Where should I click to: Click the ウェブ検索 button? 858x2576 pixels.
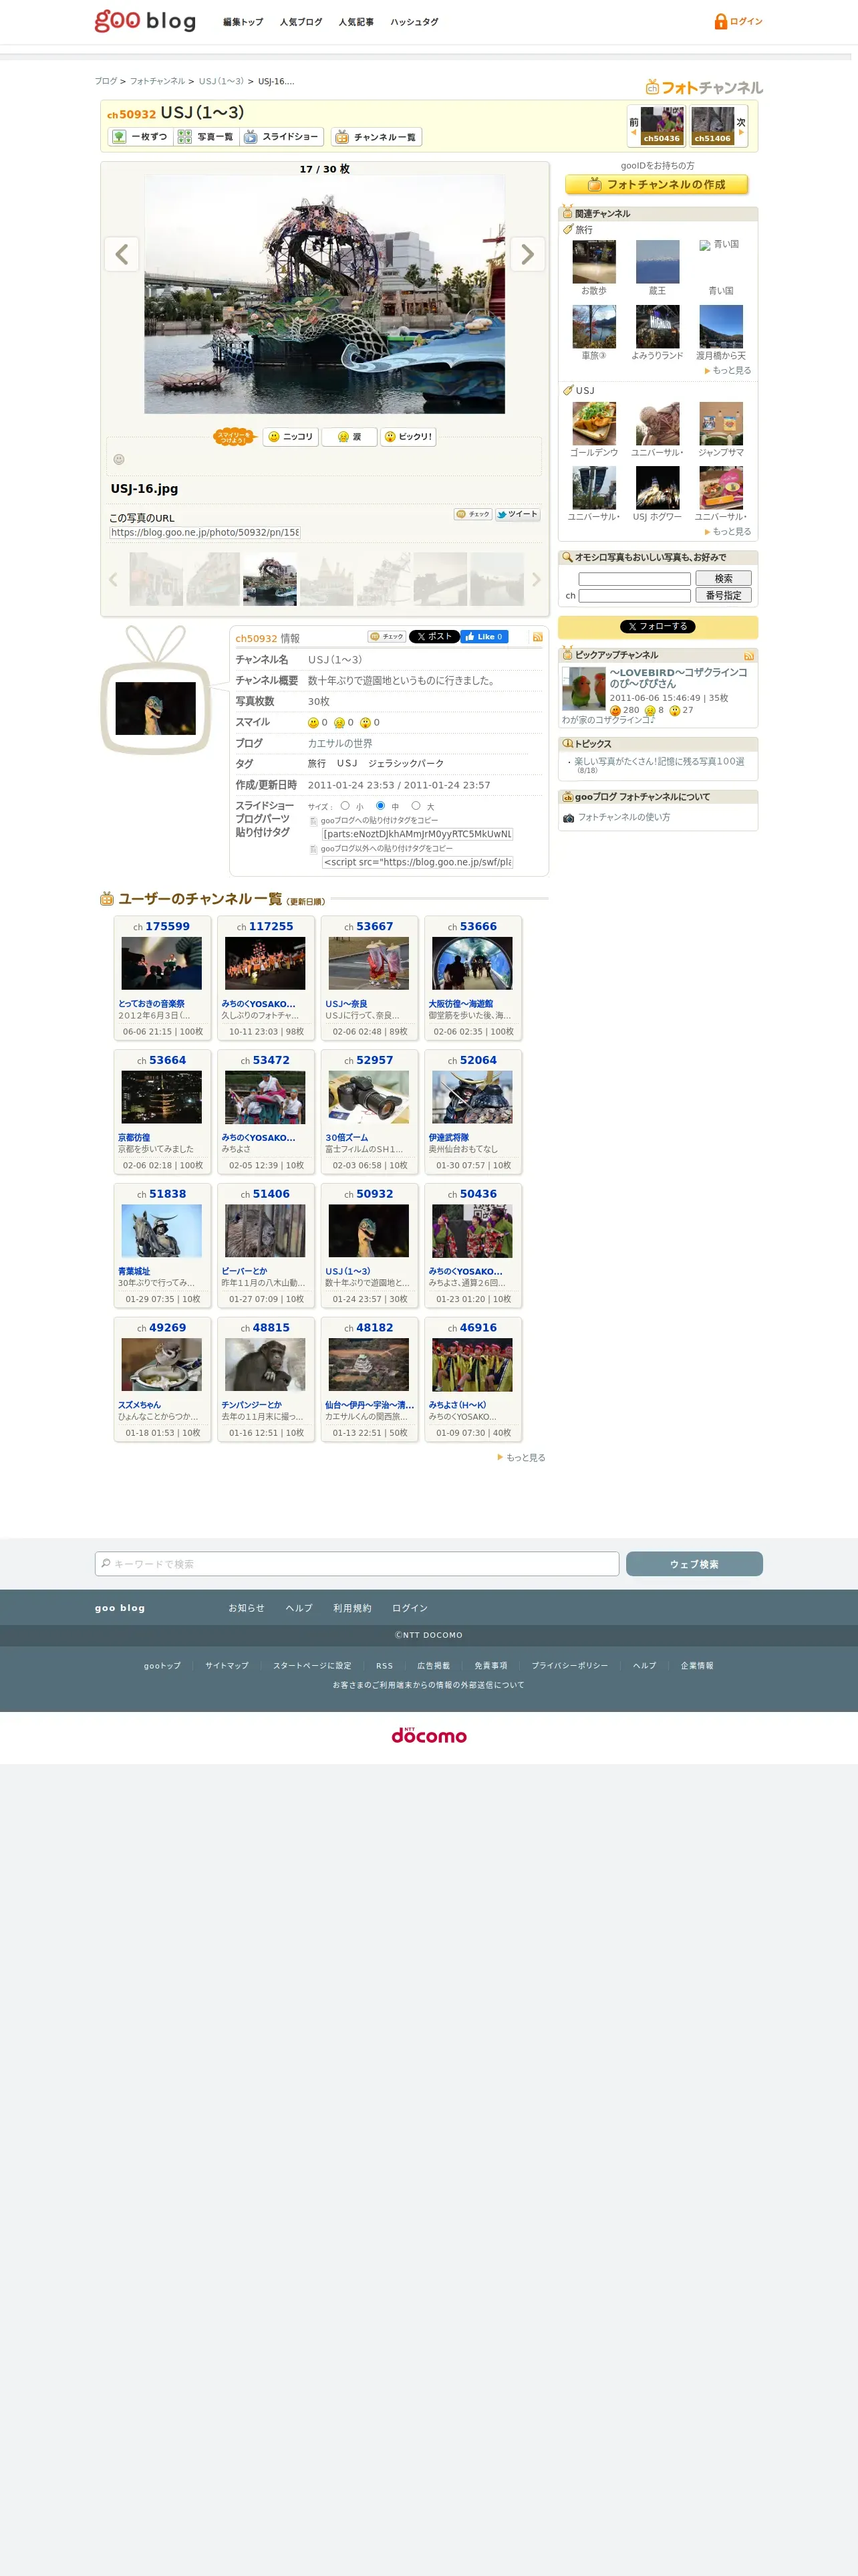(x=694, y=1564)
